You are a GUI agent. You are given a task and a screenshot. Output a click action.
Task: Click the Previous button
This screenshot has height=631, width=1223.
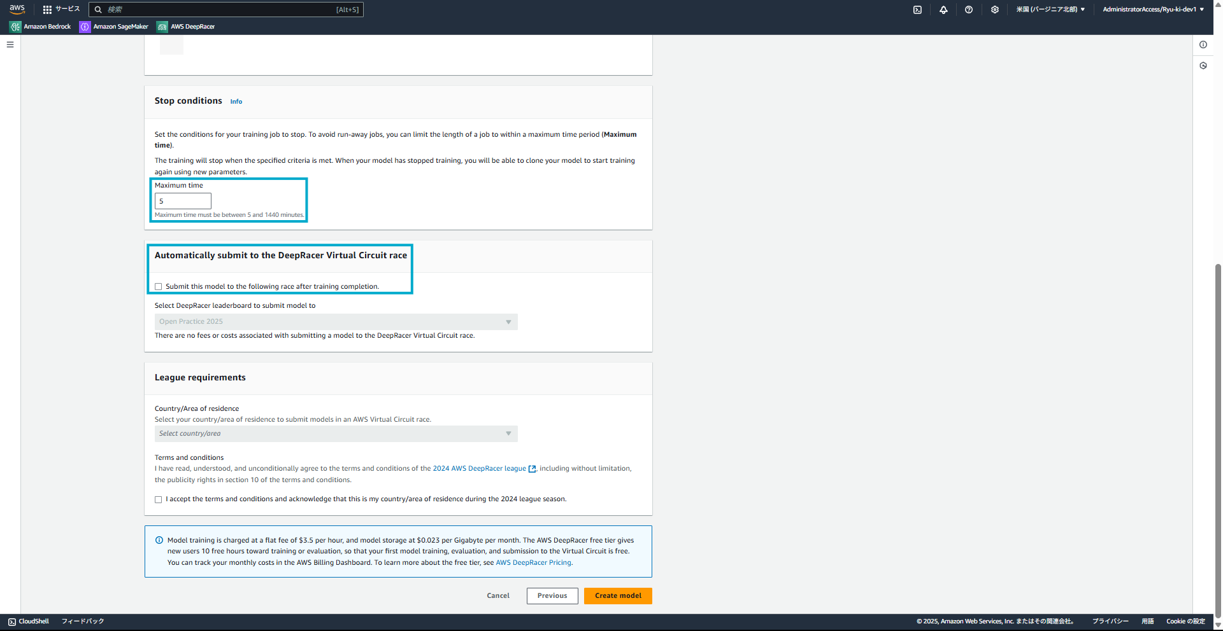tap(552, 596)
